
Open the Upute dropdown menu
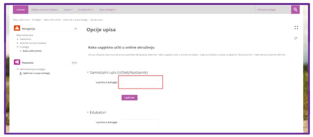68,10
